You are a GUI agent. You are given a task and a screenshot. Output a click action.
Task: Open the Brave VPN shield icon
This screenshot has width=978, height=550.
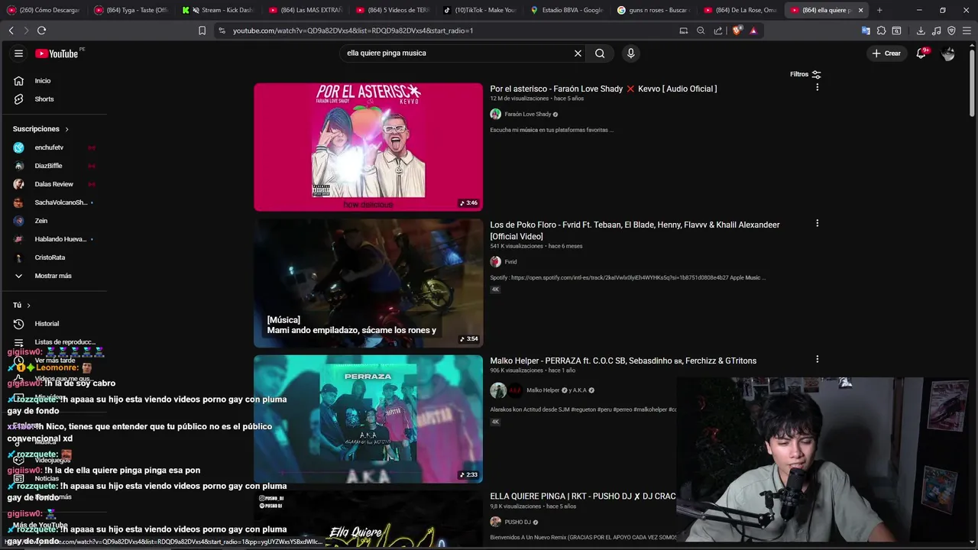[951, 31]
